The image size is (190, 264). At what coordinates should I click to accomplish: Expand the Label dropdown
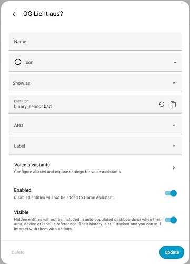click(x=174, y=146)
